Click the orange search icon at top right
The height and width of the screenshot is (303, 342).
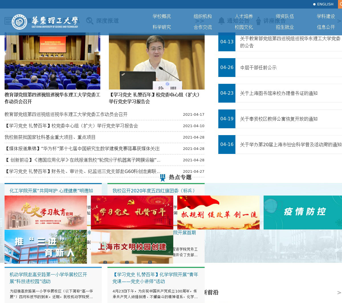(x=340, y=4)
